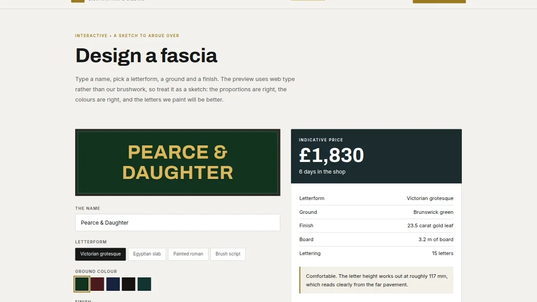The width and height of the screenshot is (537, 302).
Task: Click 'Interactive • A sketch to argue over' eyebrow
Action: pos(127,36)
